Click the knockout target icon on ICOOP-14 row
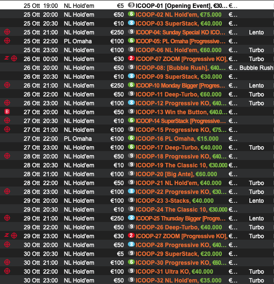The image size is (274, 284). 7,121
